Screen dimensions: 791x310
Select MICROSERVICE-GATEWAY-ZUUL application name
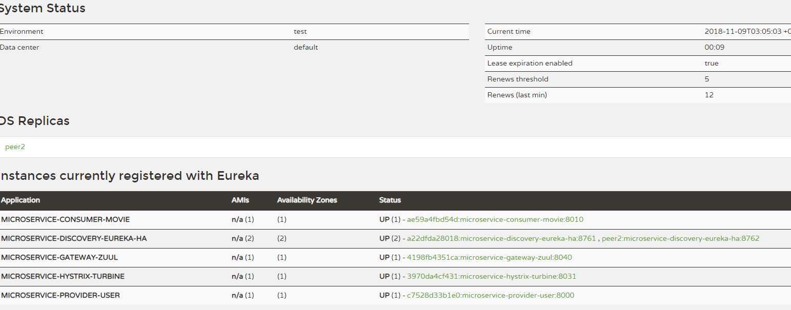pos(59,257)
